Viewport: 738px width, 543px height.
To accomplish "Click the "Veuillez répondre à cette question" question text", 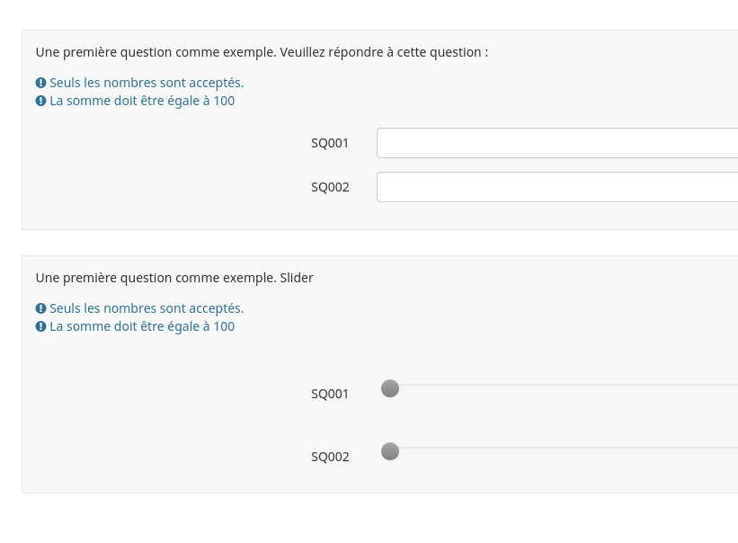I will [x=384, y=52].
